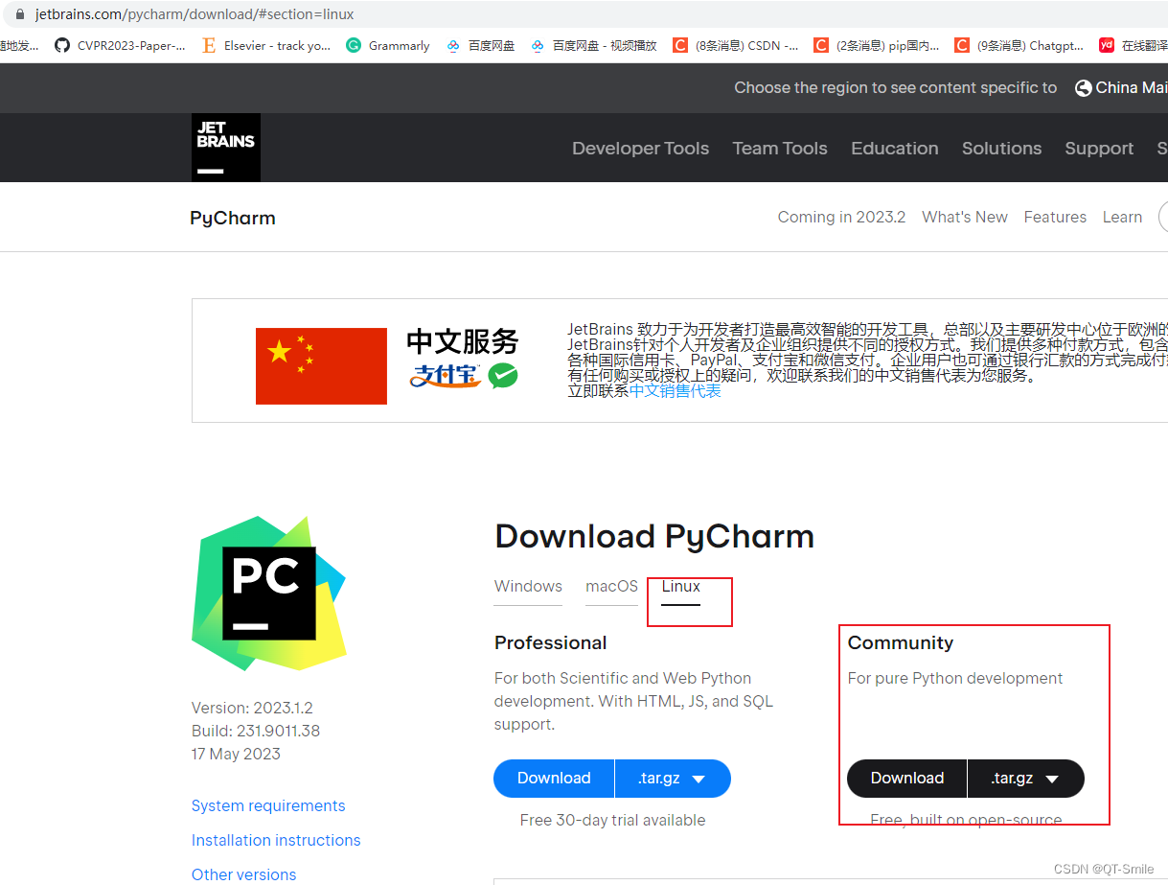1168x885 pixels.
Task: Click the 中文销售代表 link
Action: pyautogui.click(x=676, y=391)
